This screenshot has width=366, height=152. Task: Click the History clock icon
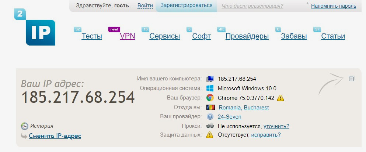pos(24,126)
